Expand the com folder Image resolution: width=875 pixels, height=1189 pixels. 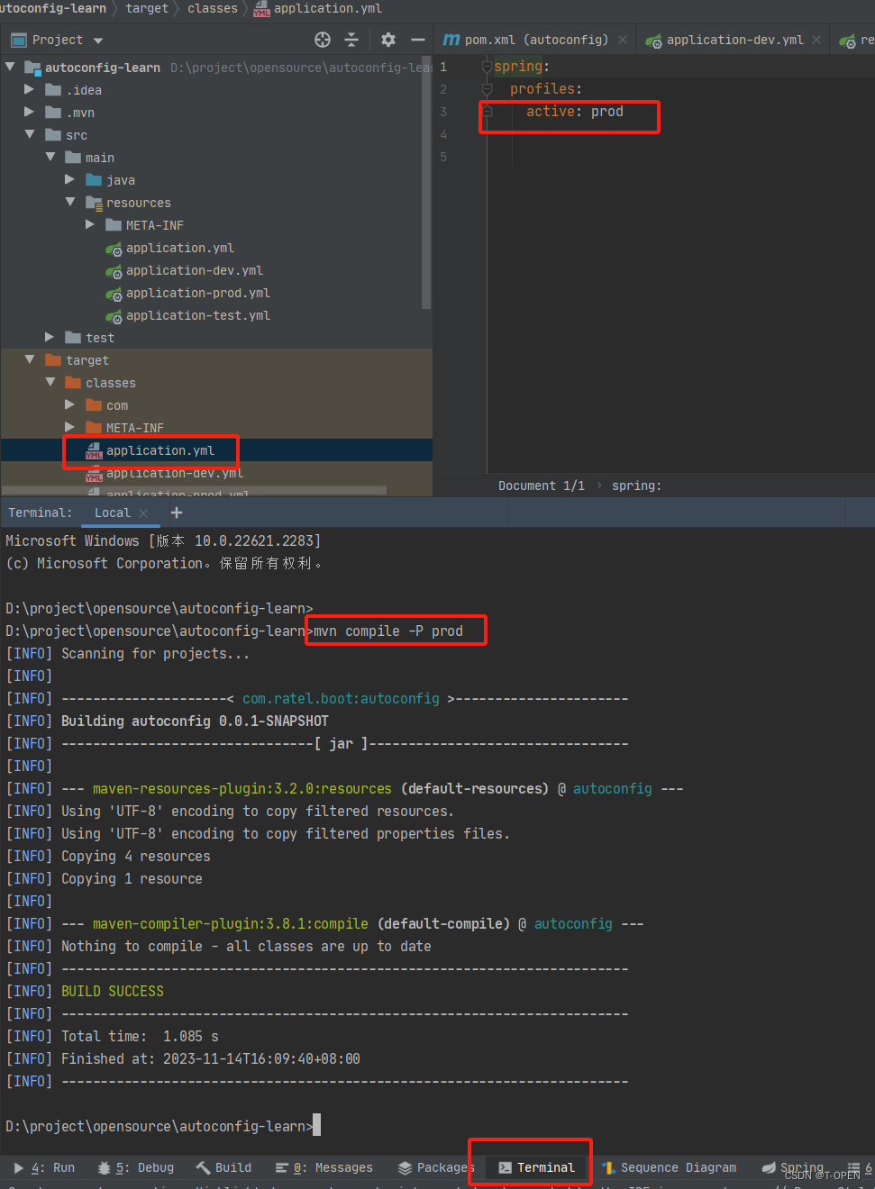[x=69, y=405]
